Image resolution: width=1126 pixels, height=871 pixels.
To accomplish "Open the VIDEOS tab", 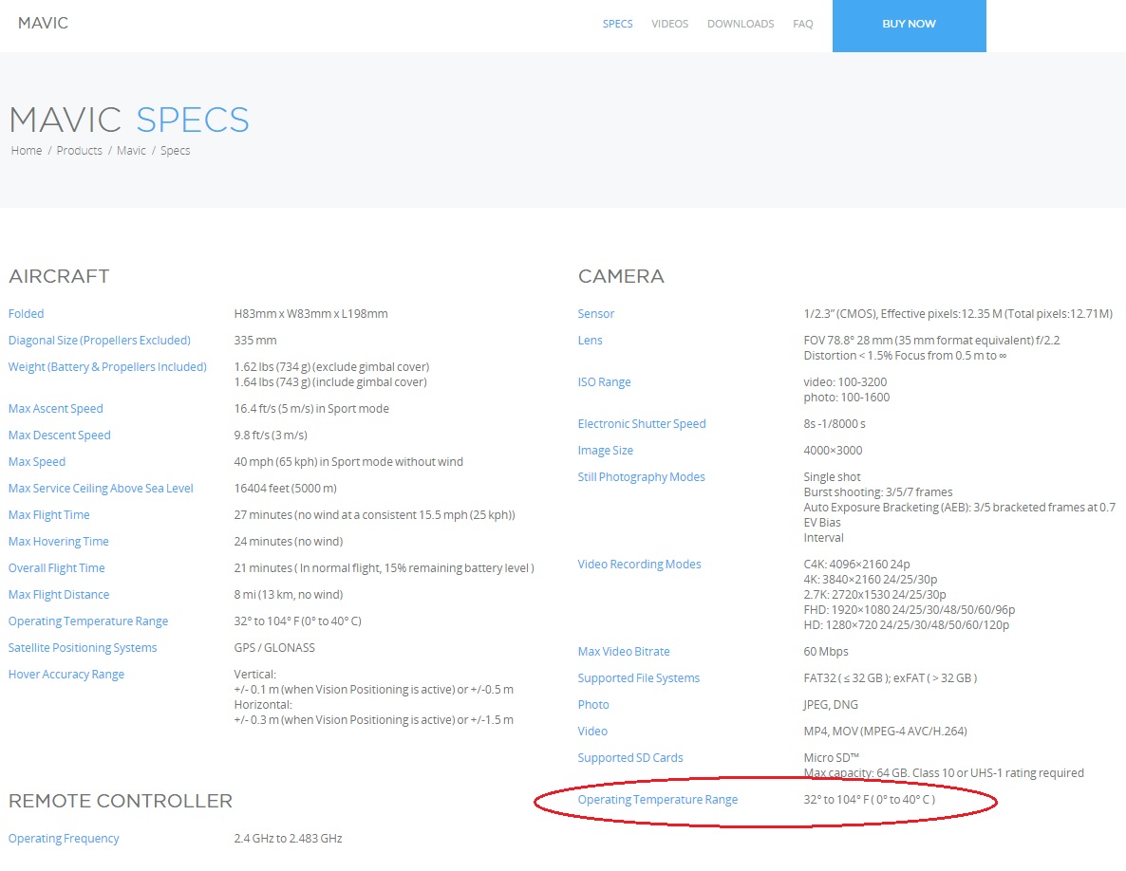I will point(670,24).
